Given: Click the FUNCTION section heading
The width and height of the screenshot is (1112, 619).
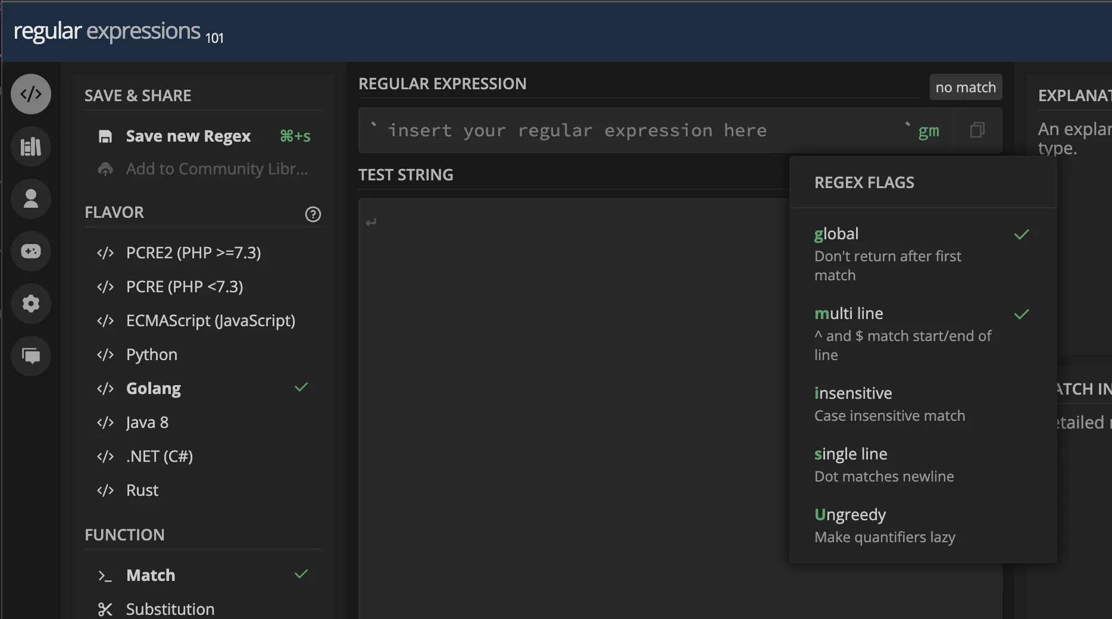Looking at the screenshot, I should coord(124,535).
